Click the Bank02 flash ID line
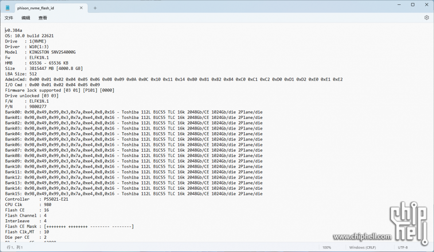The height and width of the screenshot is (252, 434). point(134,123)
